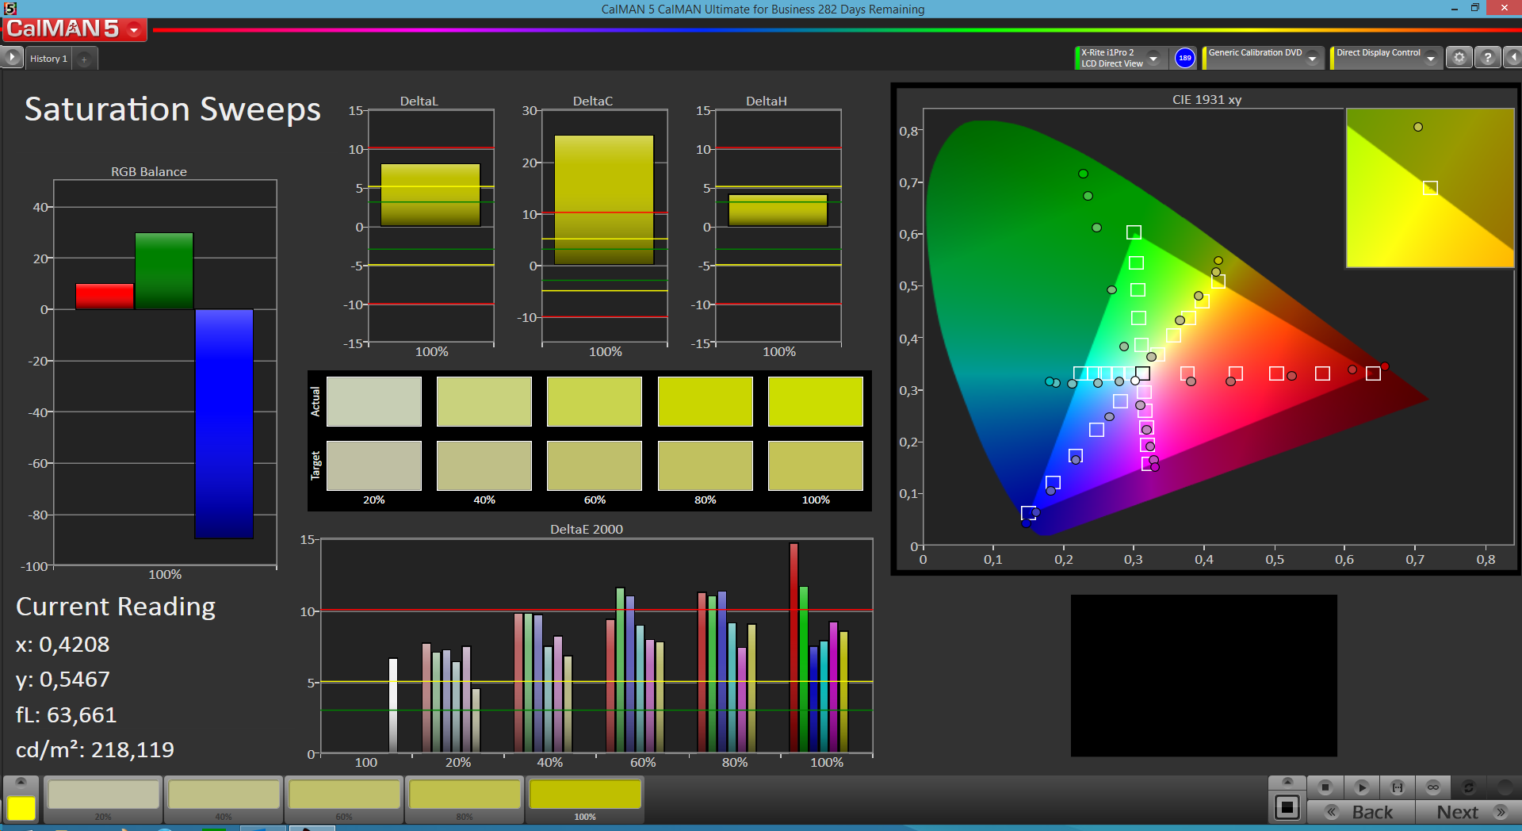Go to the previous page with Back
This screenshot has width=1522, height=831.
[x=1361, y=812]
